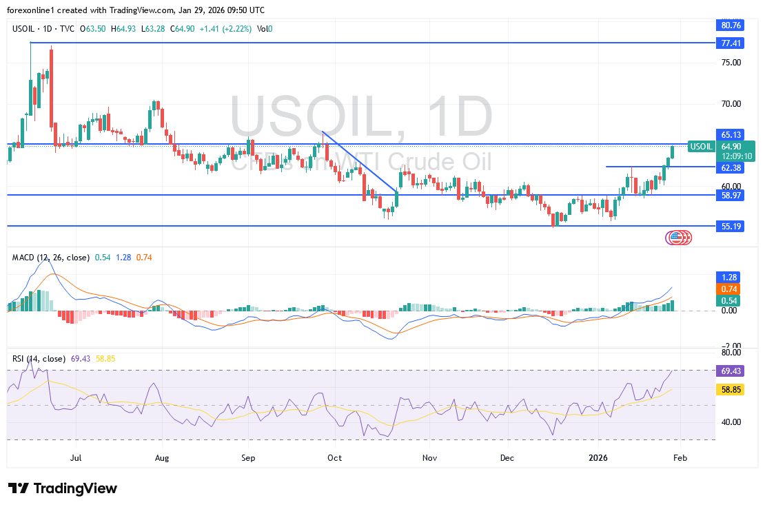
Task: Click the purple RSI value label 69.43
Action: (731, 371)
